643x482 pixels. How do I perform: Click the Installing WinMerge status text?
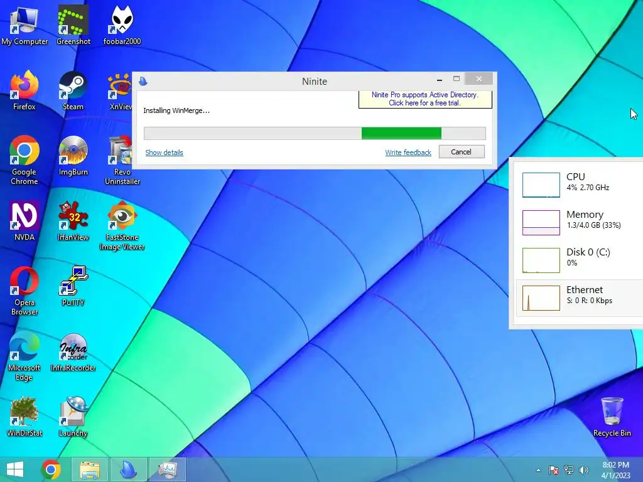click(176, 110)
